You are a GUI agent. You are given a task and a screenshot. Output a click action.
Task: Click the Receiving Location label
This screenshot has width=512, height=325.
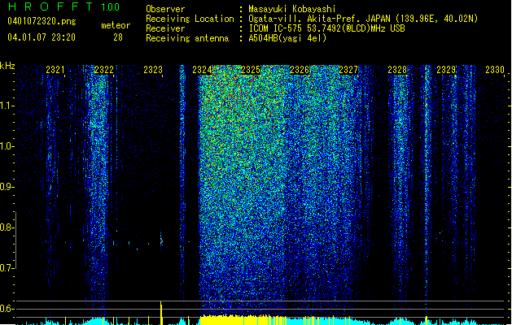pos(190,19)
